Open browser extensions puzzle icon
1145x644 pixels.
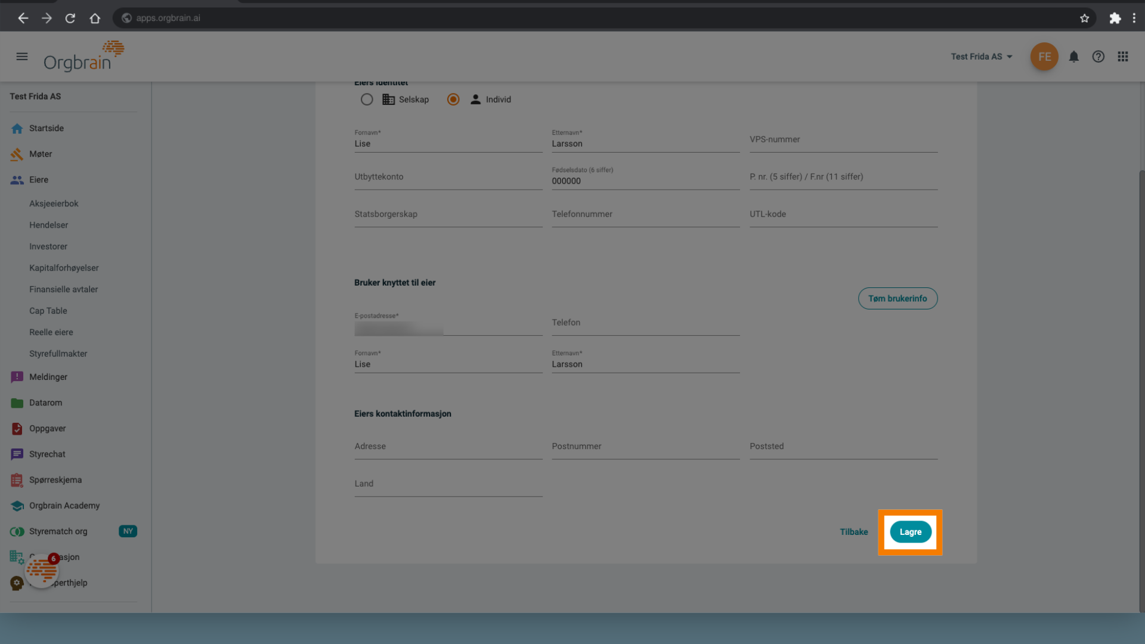(x=1115, y=18)
